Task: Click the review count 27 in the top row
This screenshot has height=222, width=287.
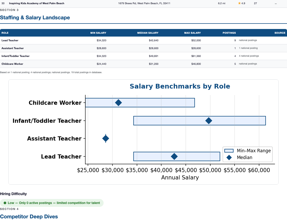Action: click(255, 3)
